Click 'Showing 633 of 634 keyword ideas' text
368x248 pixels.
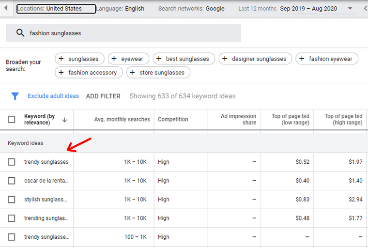pos(183,96)
